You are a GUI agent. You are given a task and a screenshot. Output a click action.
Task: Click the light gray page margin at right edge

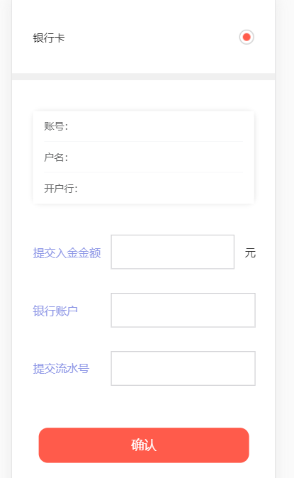285,239
